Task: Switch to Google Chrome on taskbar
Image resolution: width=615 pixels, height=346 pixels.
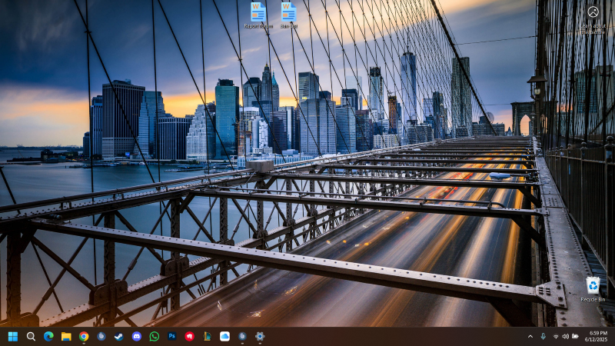Action: [84, 336]
